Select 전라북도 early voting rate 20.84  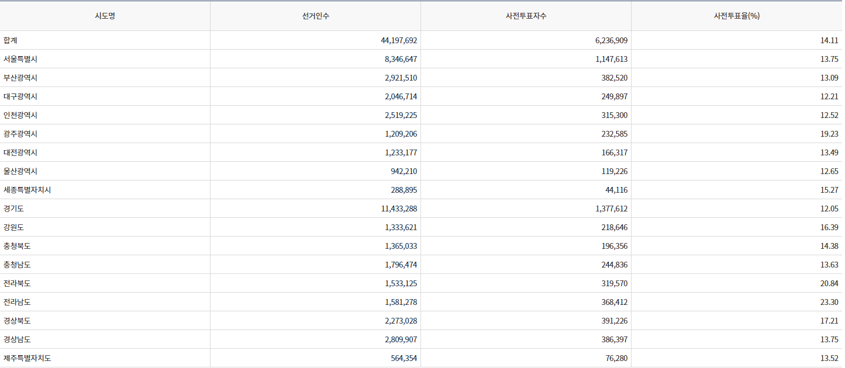829,283
